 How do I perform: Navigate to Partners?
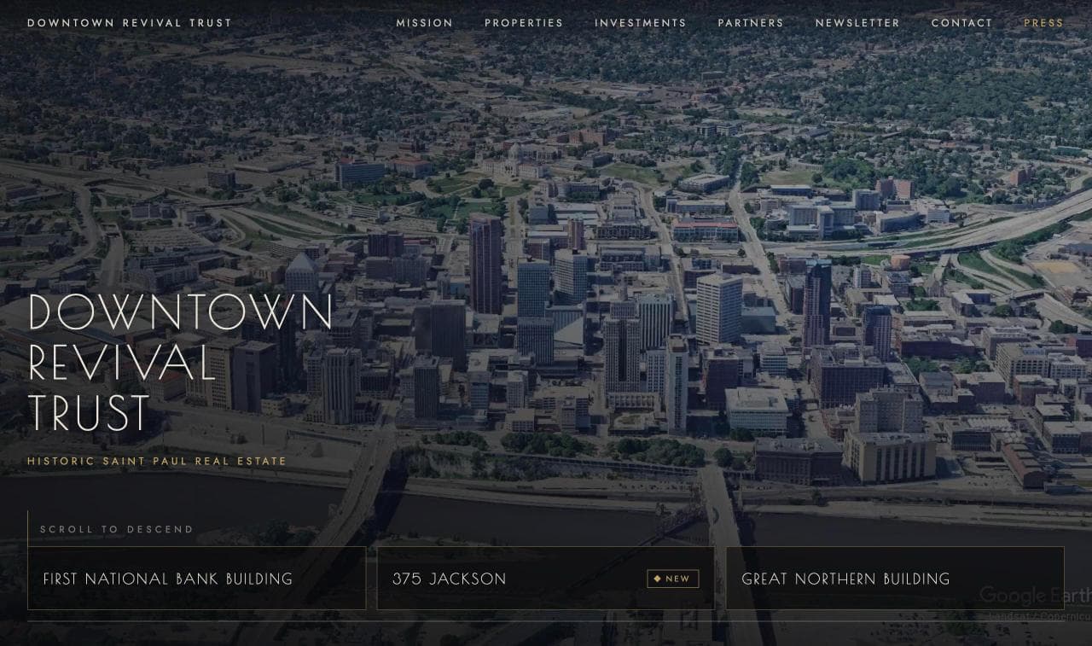[x=751, y=23]
